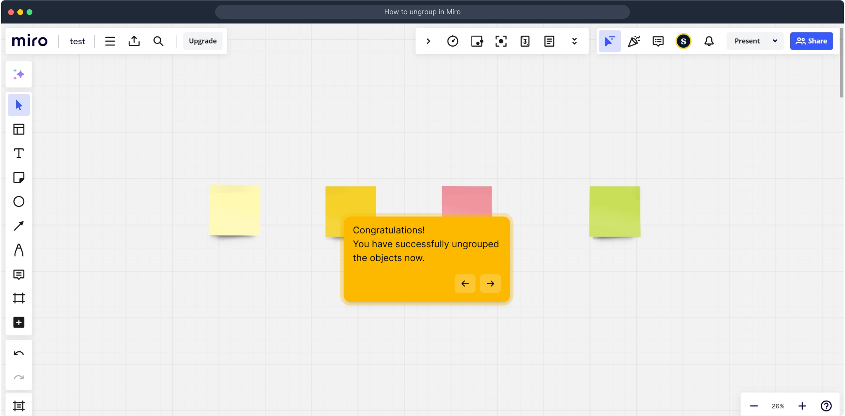
Task: Collapse the apps toolbar chevron
Action: pos(428,41)
